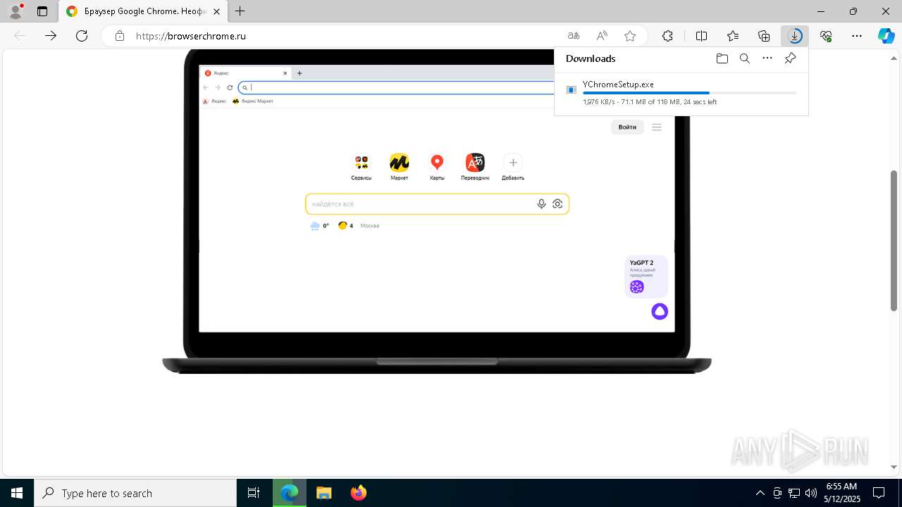Click the microphone icon in search box
This screenshot has width=902, height=507.
(x=541, y=204)
